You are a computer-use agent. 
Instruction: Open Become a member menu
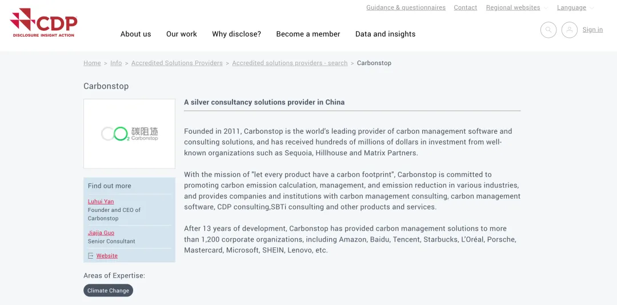point(308,34)
